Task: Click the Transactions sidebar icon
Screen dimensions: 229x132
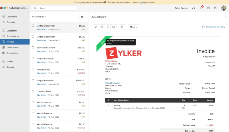Action: tap(4, 53)
